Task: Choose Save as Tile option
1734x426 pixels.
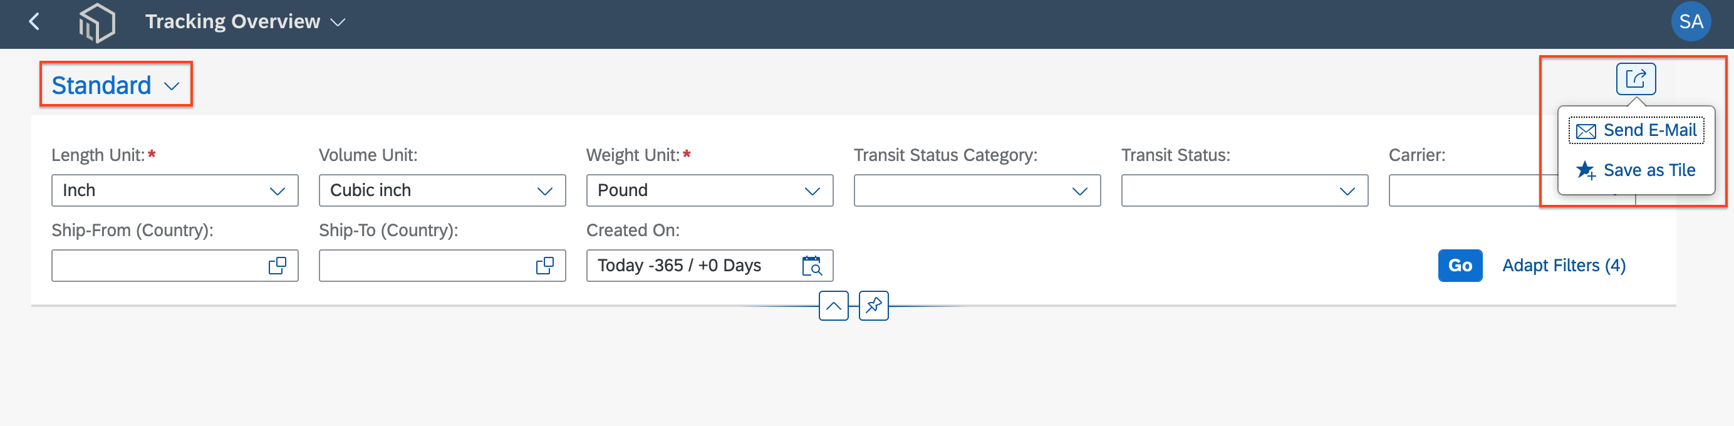Action: (x=1636, y=170)
